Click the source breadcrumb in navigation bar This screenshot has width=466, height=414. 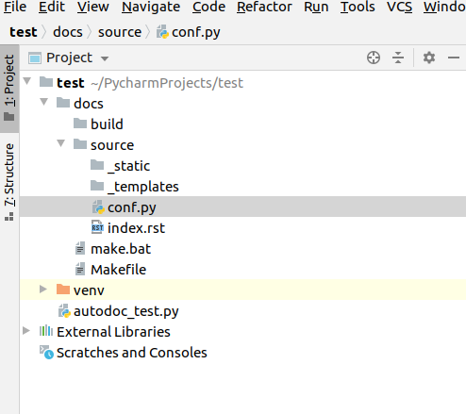(120, 32)
